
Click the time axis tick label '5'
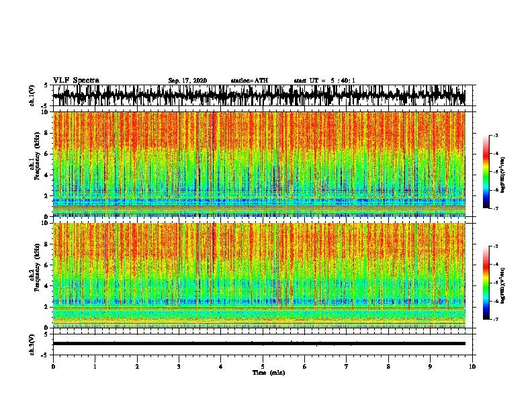click(x=263, y=367)
